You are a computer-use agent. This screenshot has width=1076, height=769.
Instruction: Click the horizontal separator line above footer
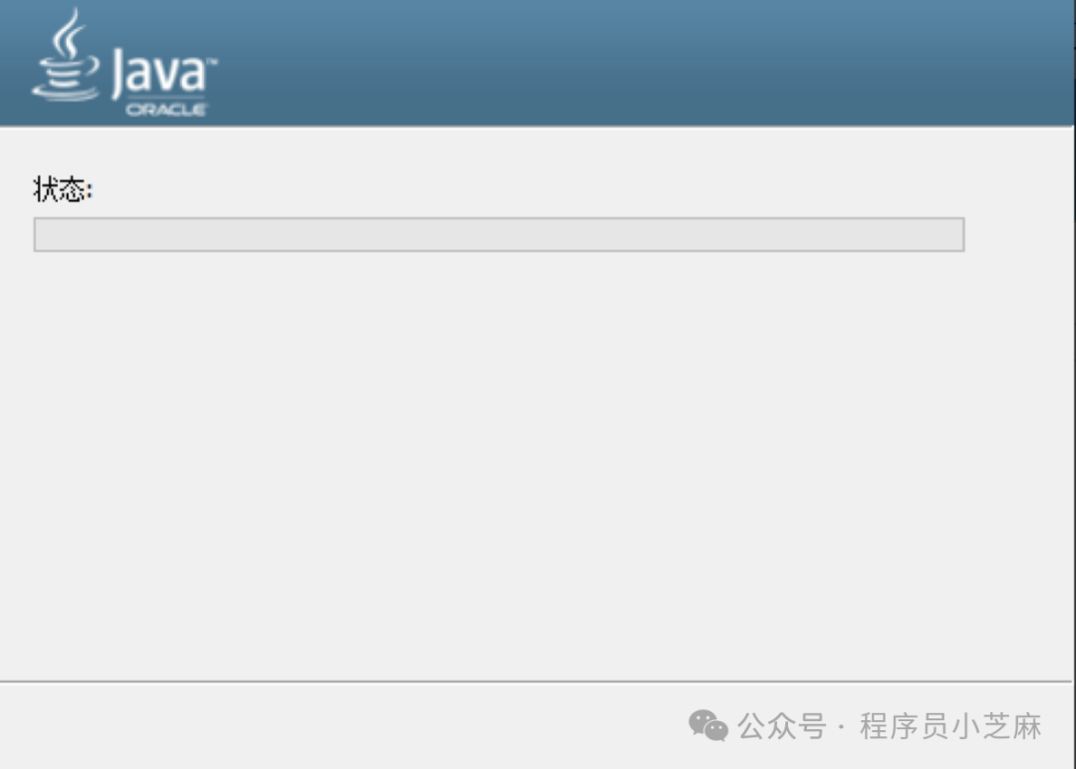click(535, 681)
